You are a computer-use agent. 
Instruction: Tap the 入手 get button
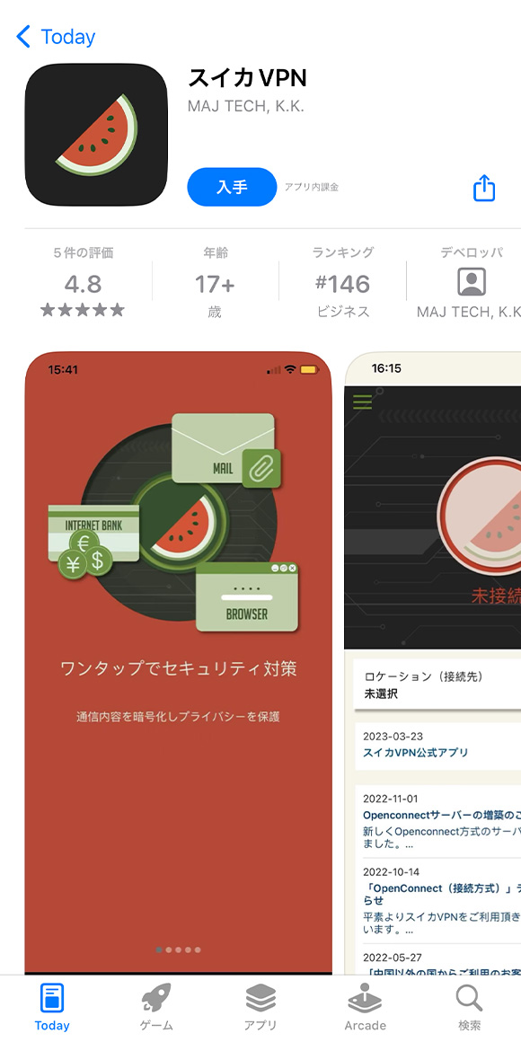[232, 187]
